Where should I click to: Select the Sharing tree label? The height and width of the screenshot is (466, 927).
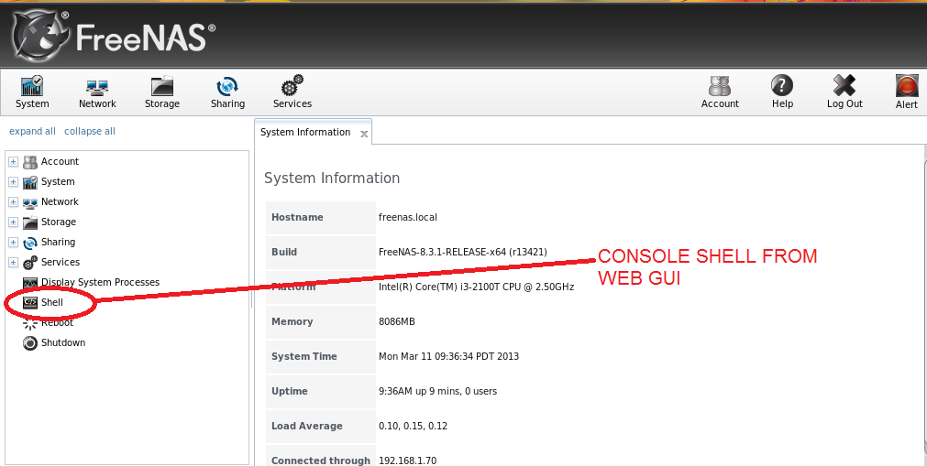coord(58,242)
